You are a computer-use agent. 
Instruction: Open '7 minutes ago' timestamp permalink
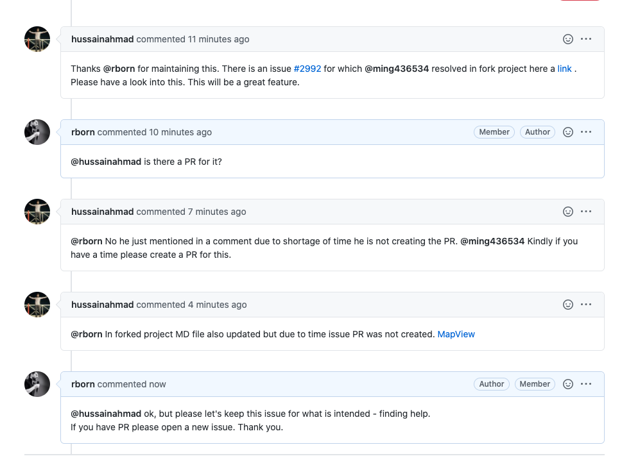point(217,212)
